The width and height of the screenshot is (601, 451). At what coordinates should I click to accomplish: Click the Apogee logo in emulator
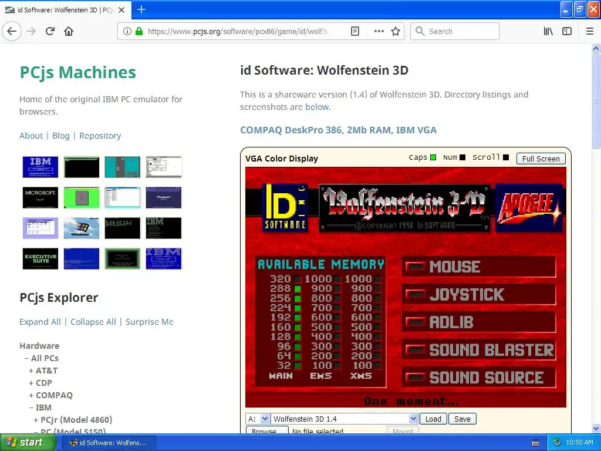point(529,207)
